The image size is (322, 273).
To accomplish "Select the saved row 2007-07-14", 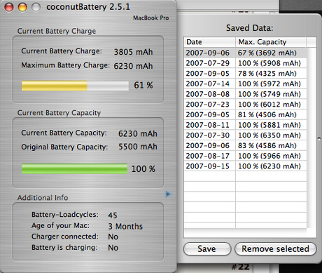I will point(245,84).
